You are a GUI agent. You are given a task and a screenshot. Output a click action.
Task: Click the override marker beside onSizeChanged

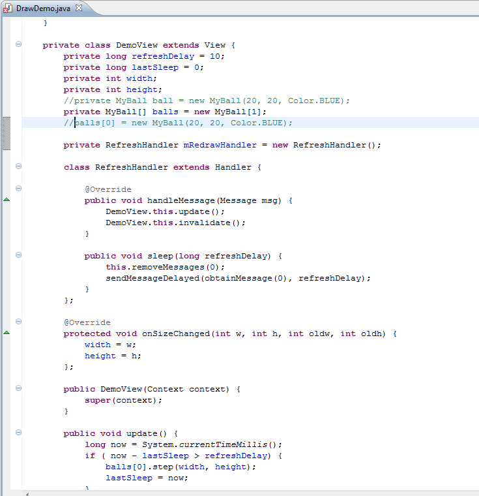7,333
